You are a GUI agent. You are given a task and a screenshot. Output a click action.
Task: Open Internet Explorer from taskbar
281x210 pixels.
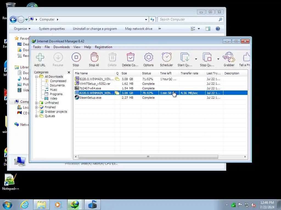(24, 205)
